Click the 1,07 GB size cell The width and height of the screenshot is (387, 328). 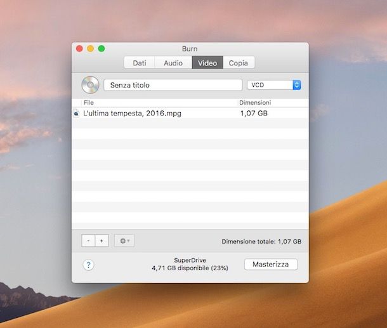[254, 114]
